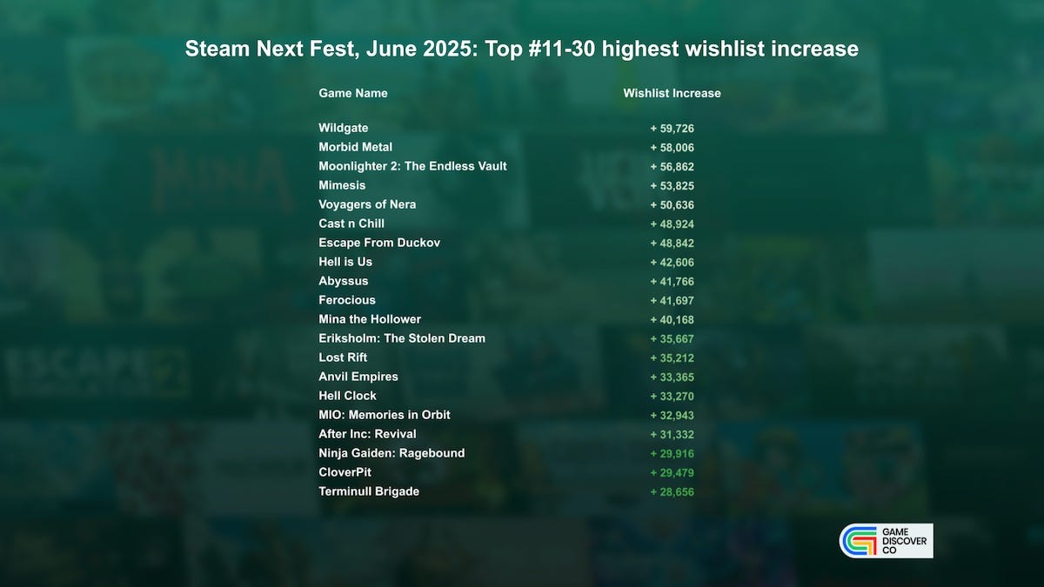The height and width of the screenshot is (587, 1044).
Task: Select the game name 'Morbid Metal'
Action: 356,147
